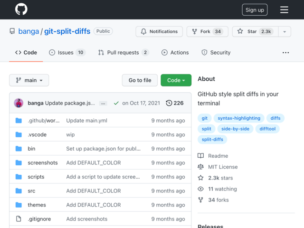The height and width of the screenshot is (228, 304).
Task: Click the star icon beside 2.3k stars
Action: click(x=200, y=178)
